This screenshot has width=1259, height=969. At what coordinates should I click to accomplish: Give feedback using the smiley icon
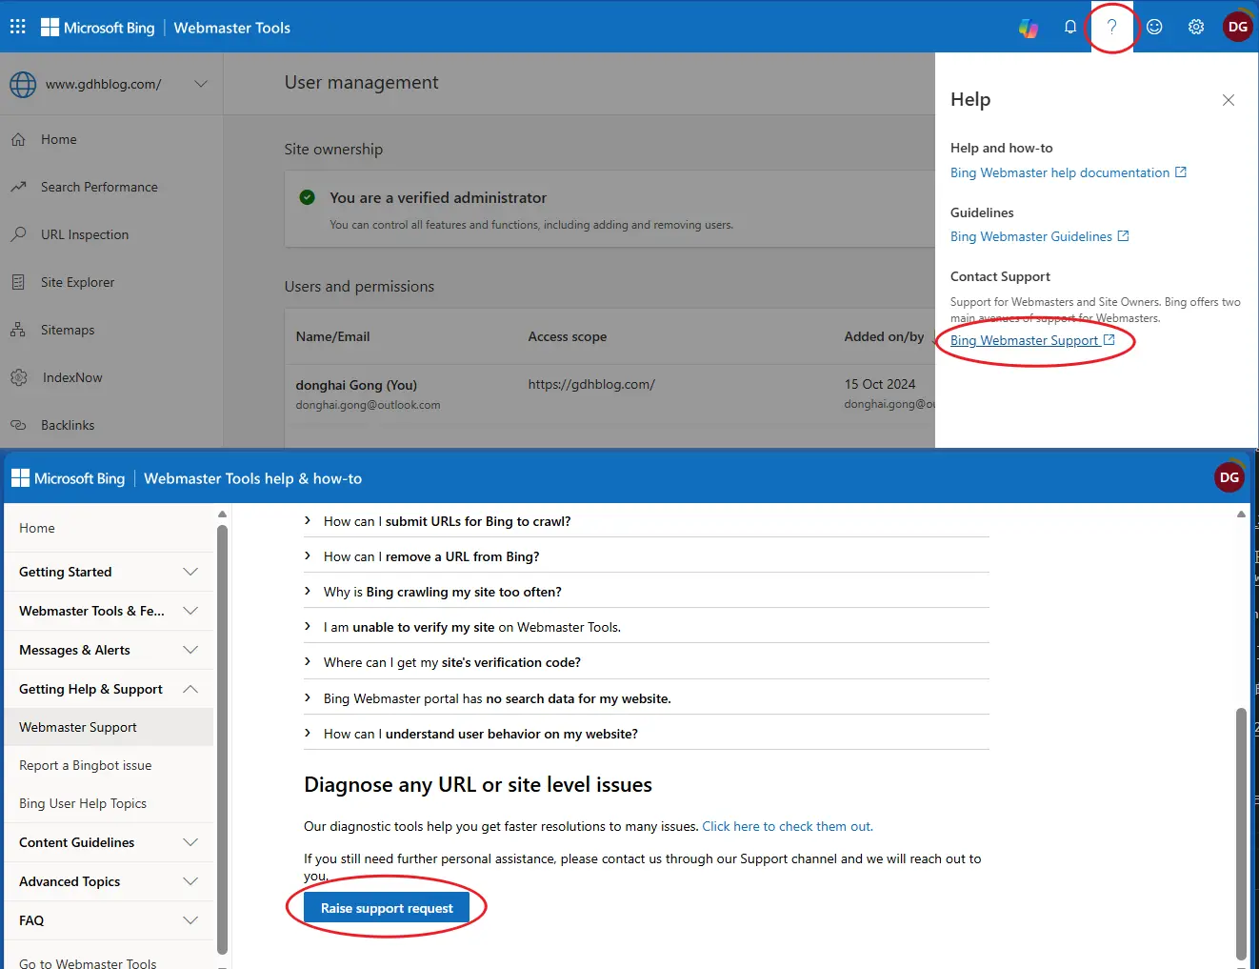coord(1154,27)
